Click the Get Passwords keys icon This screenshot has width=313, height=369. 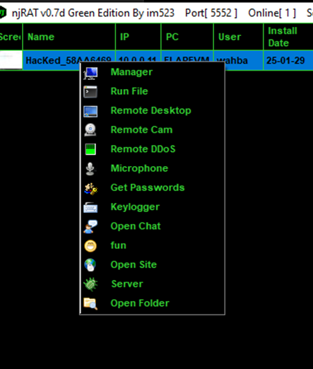[x=91, y=189]
